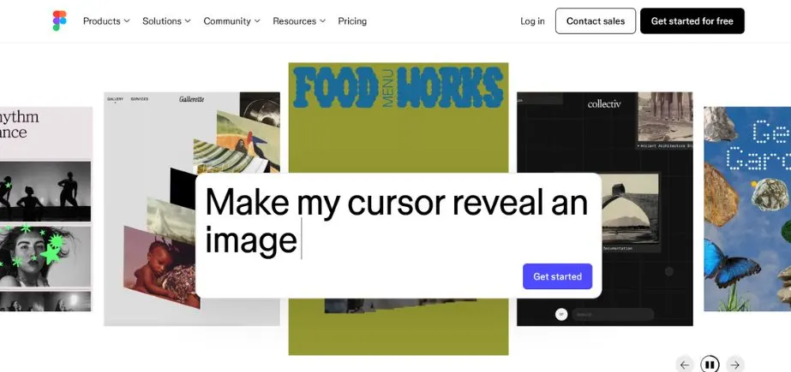Expand the Community menu chevron
Viewport: 791px width, 372px height.
(x=257, y=21)
